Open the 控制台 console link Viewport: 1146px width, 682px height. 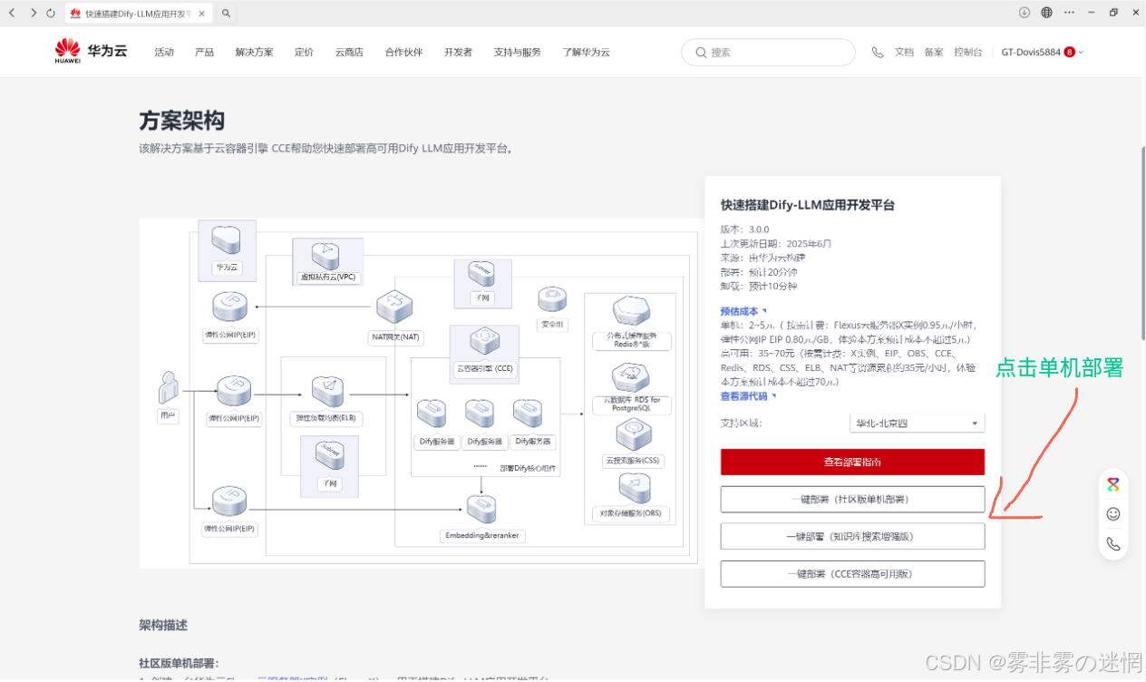pyautogui.click(x=967, y=53)
